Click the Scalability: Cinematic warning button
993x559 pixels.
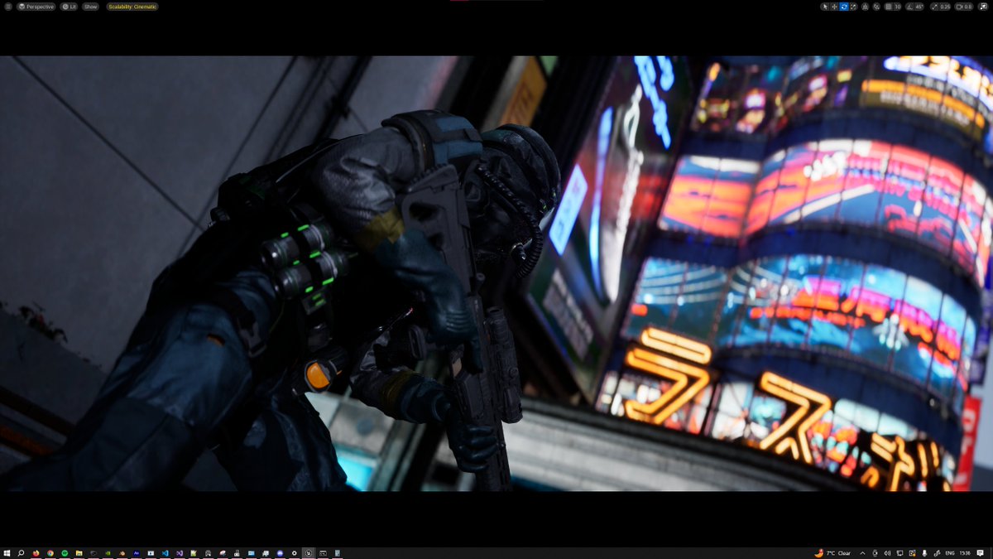pyautogui.click(x=132, y=7)
